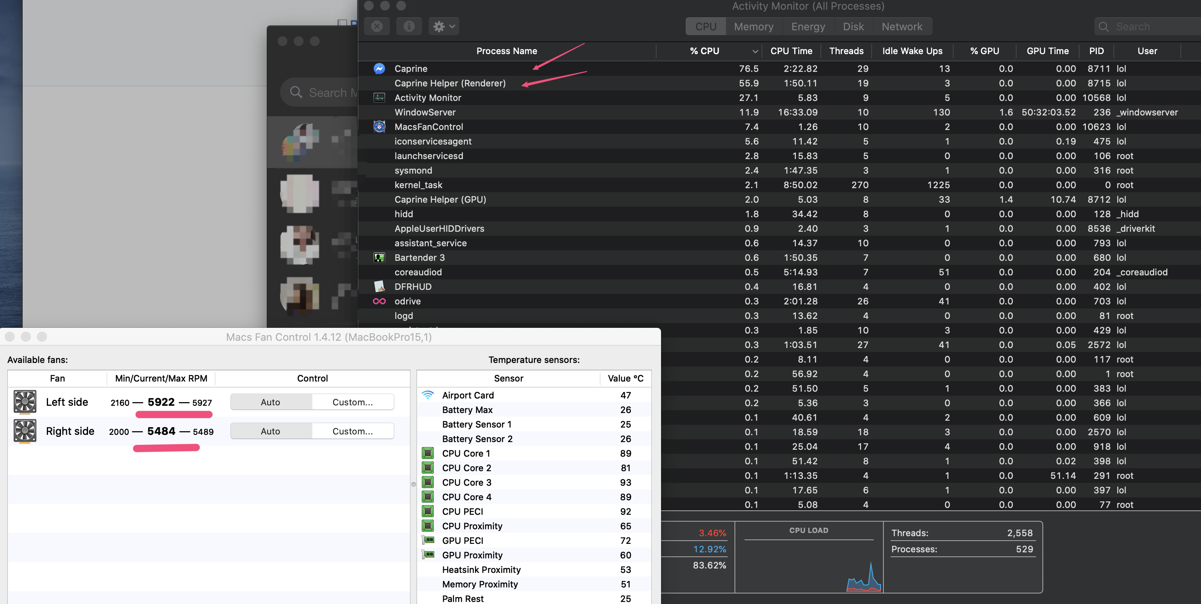Screen dimensions: 1201x604
Task: Click the inspect process info icon
Action: pos(409,26)
